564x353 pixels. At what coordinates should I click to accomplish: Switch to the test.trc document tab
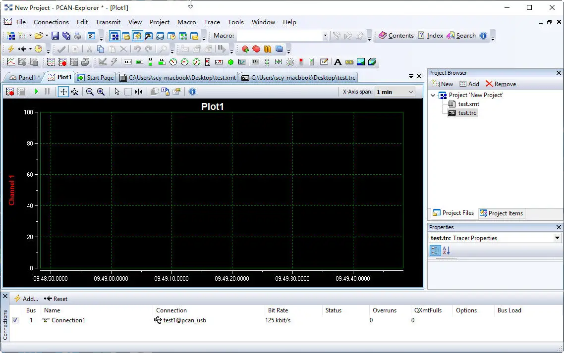298,77
